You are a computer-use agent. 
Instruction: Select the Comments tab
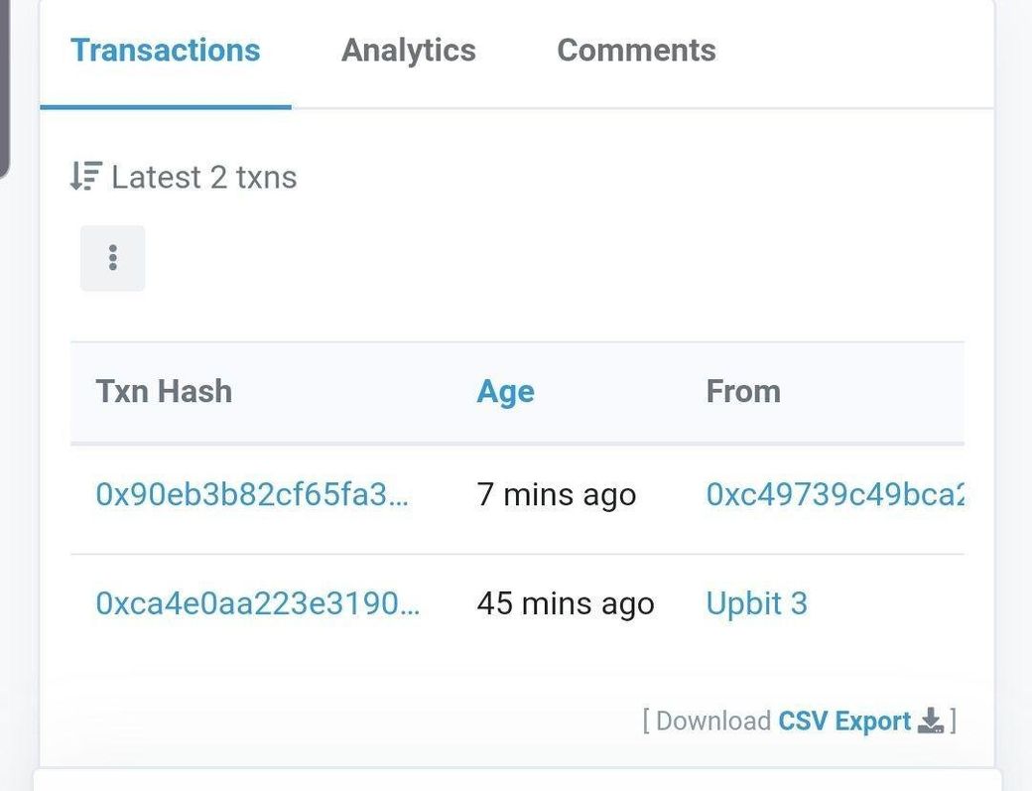pos(636,51)
